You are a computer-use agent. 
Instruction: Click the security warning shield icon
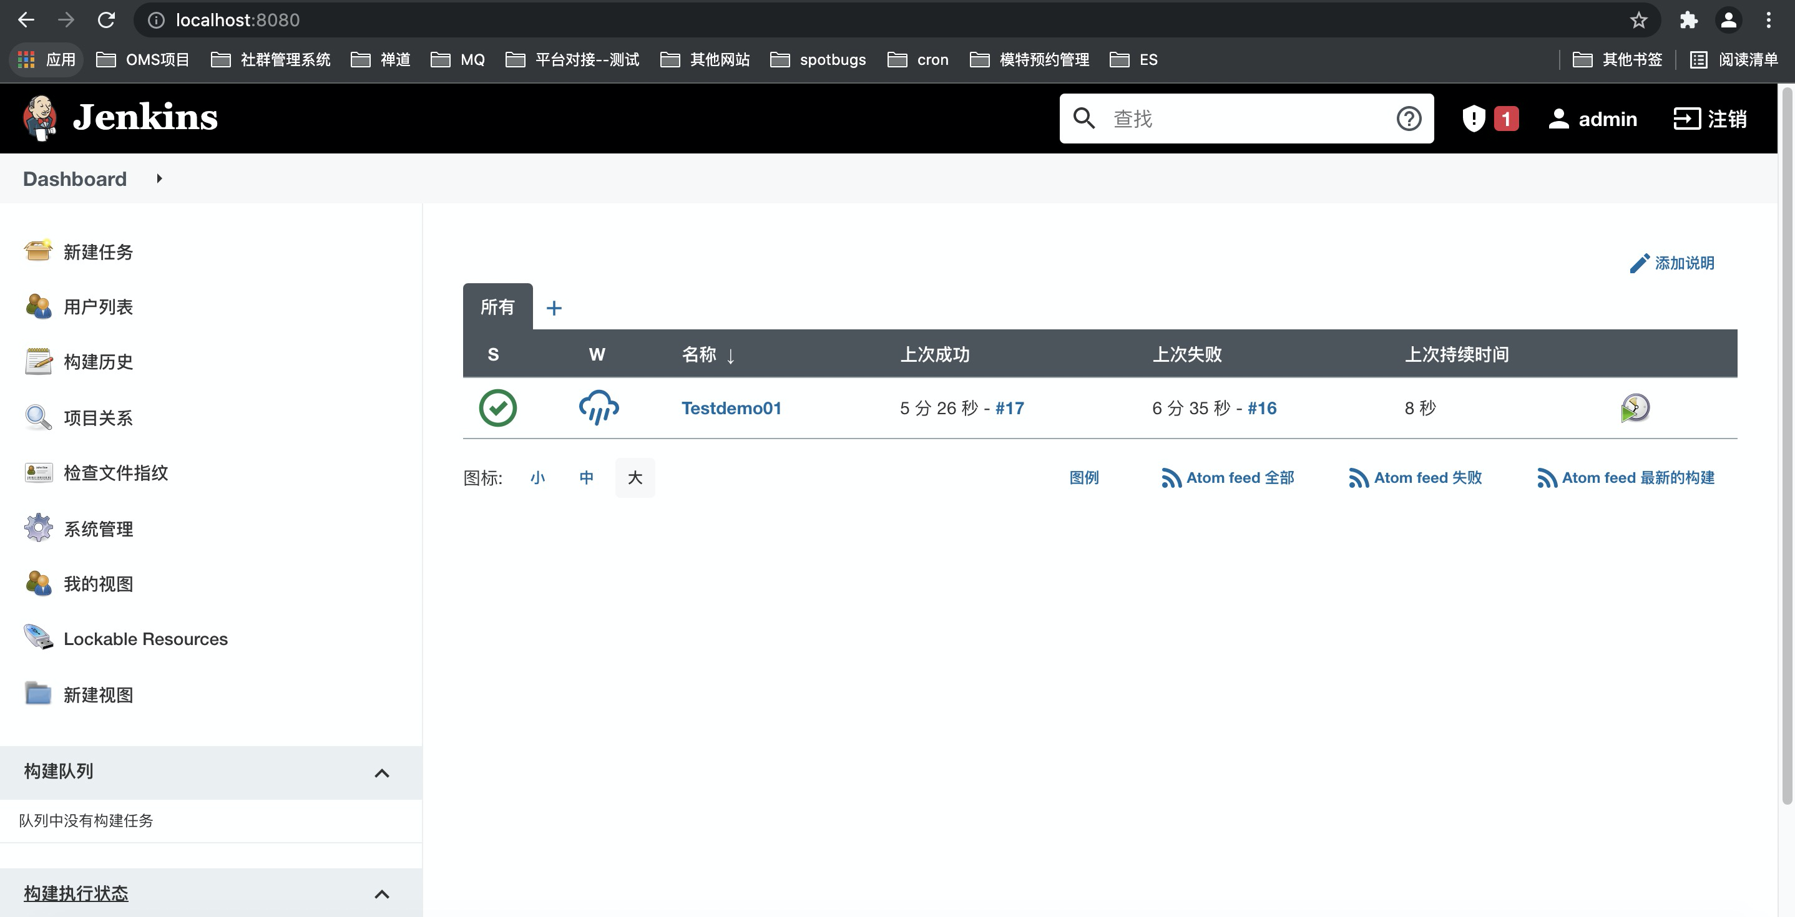[x=1473, y=119]
